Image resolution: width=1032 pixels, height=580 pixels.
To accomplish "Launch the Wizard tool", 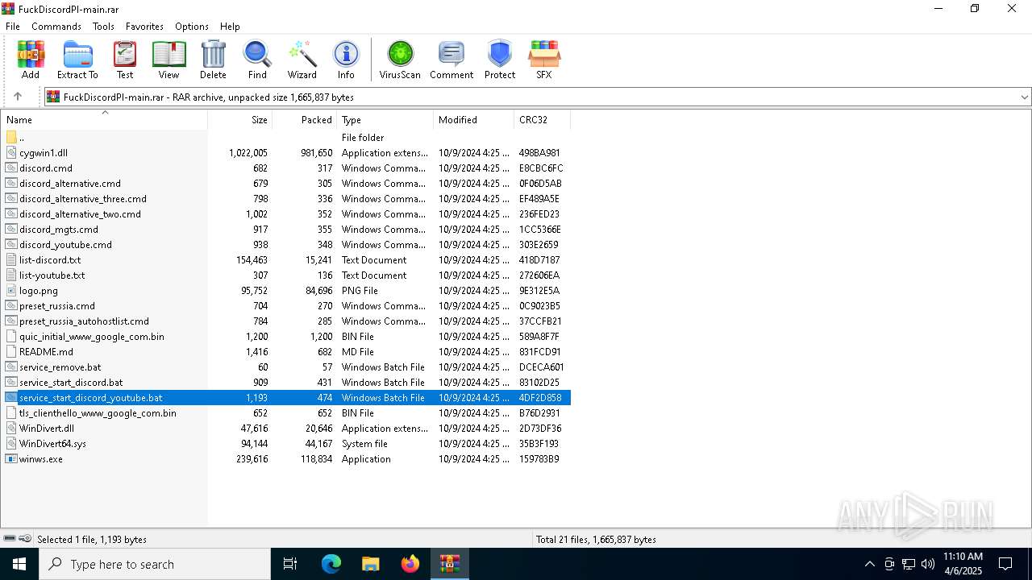I will (302, 60).
